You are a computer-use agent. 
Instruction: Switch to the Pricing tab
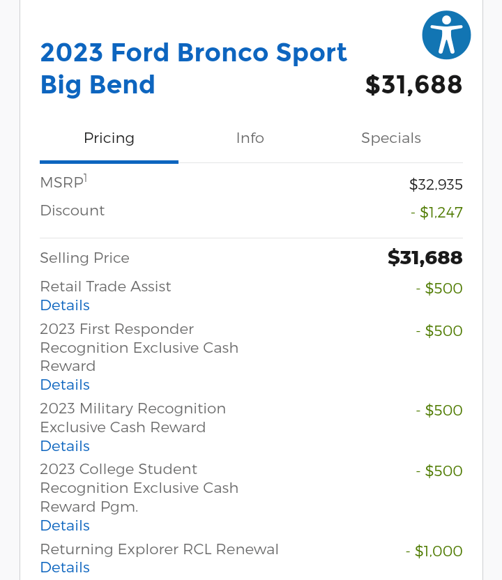109,138
